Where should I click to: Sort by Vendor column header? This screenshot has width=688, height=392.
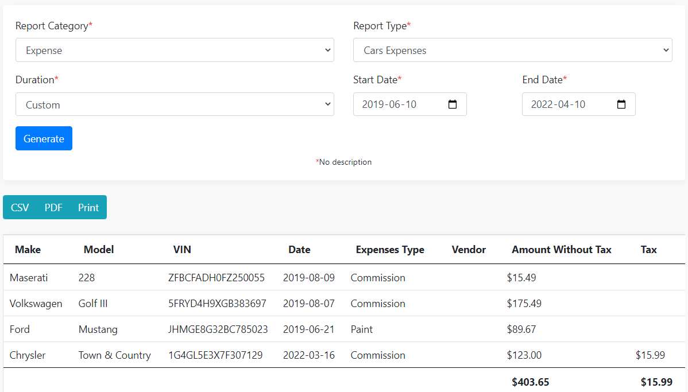click(469, 250)
